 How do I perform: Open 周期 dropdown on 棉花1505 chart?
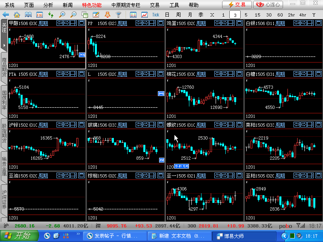click(201, 74)
